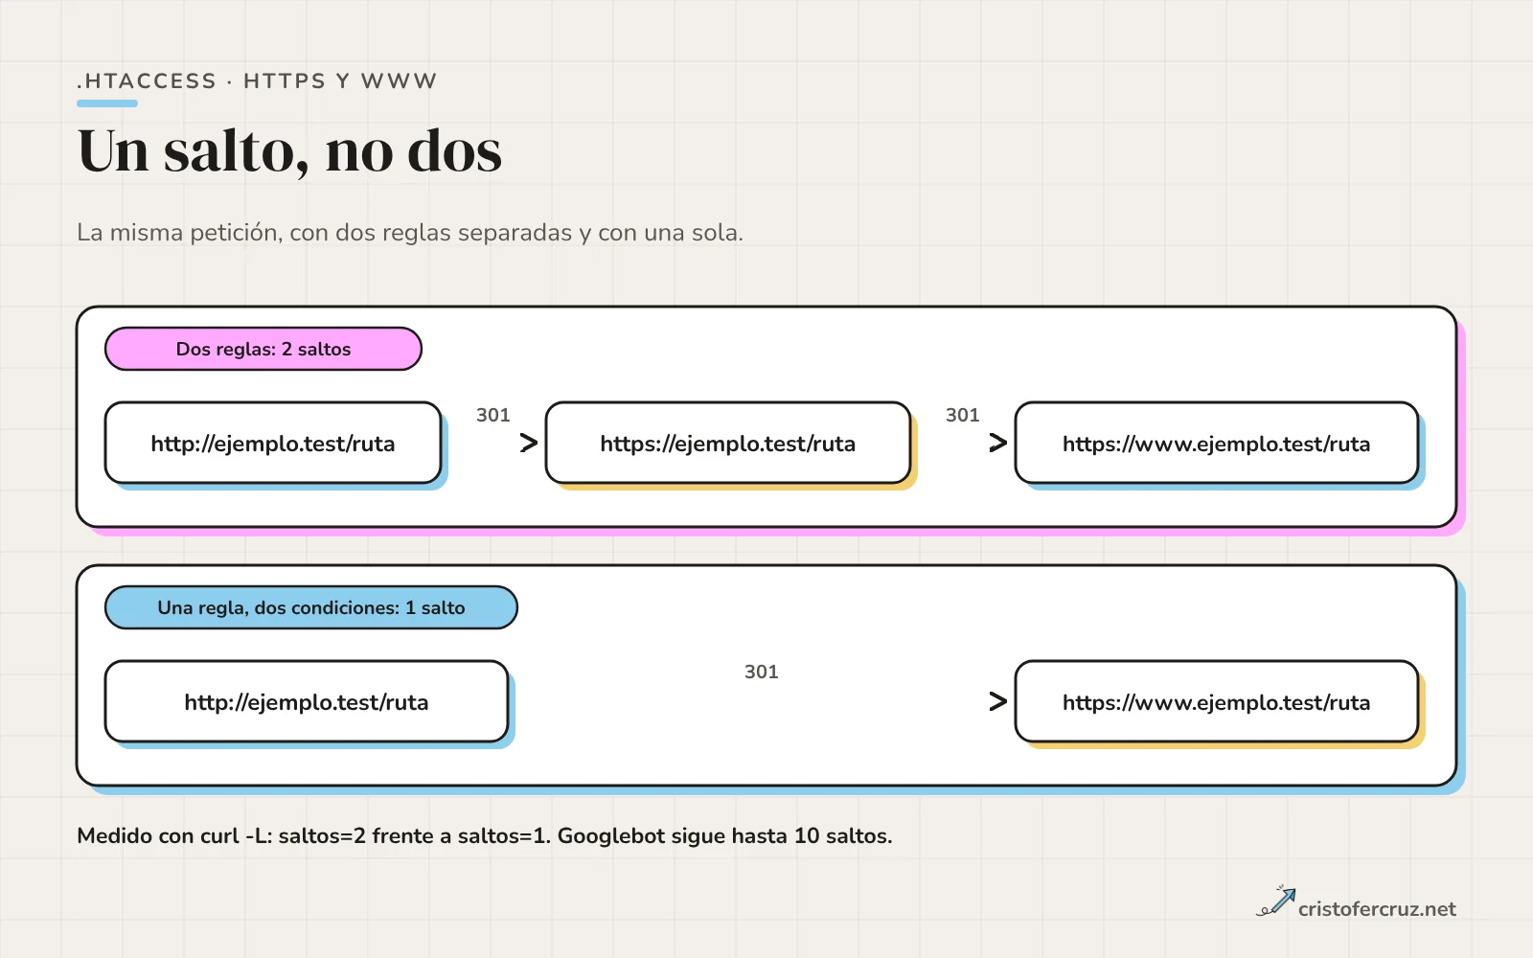This screenshot has width=1533, height=958.
Task: Click the arrow chevron in the one-rule panel
Action: pos(998,701)
